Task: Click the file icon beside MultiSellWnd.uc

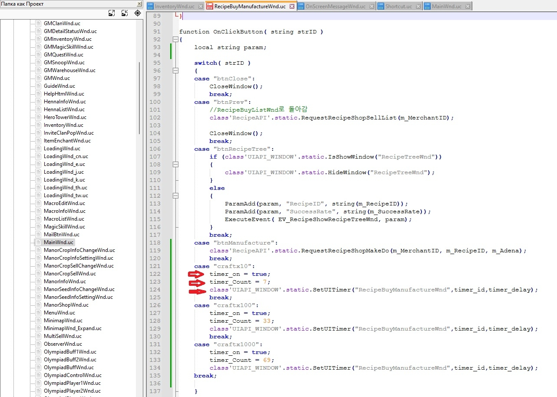Action: coord(38,336)
